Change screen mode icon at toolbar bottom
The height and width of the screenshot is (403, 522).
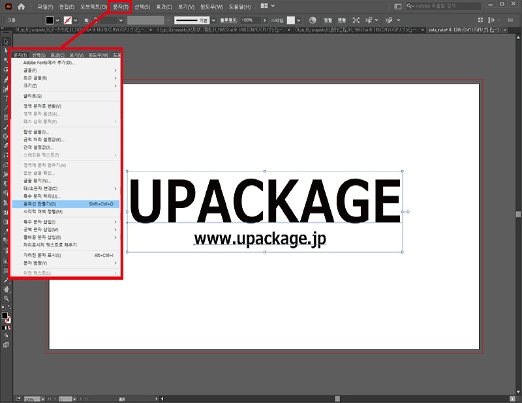[6, 345]
